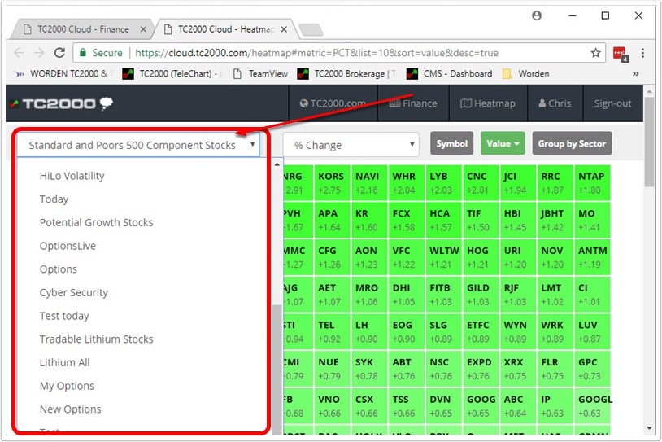
Task: Open the Chrome profile icon
Action: (x=537, y=15)
